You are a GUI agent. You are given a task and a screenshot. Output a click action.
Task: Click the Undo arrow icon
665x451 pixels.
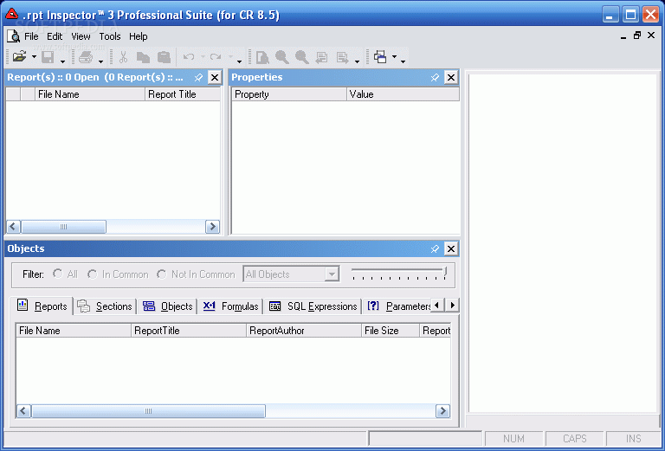[189, 57]
